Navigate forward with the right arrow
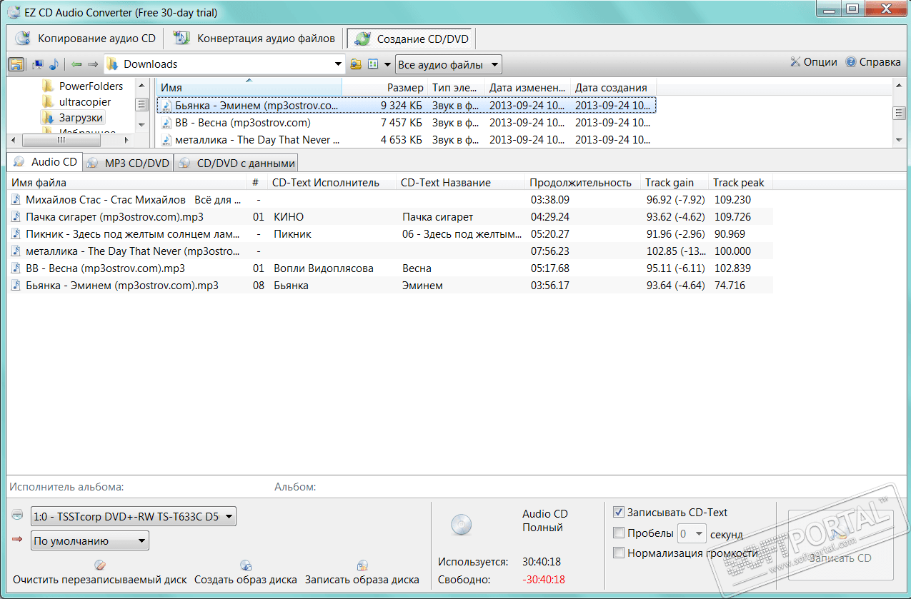This screenshot has height=599, width=911. click(x=93, y=64)
